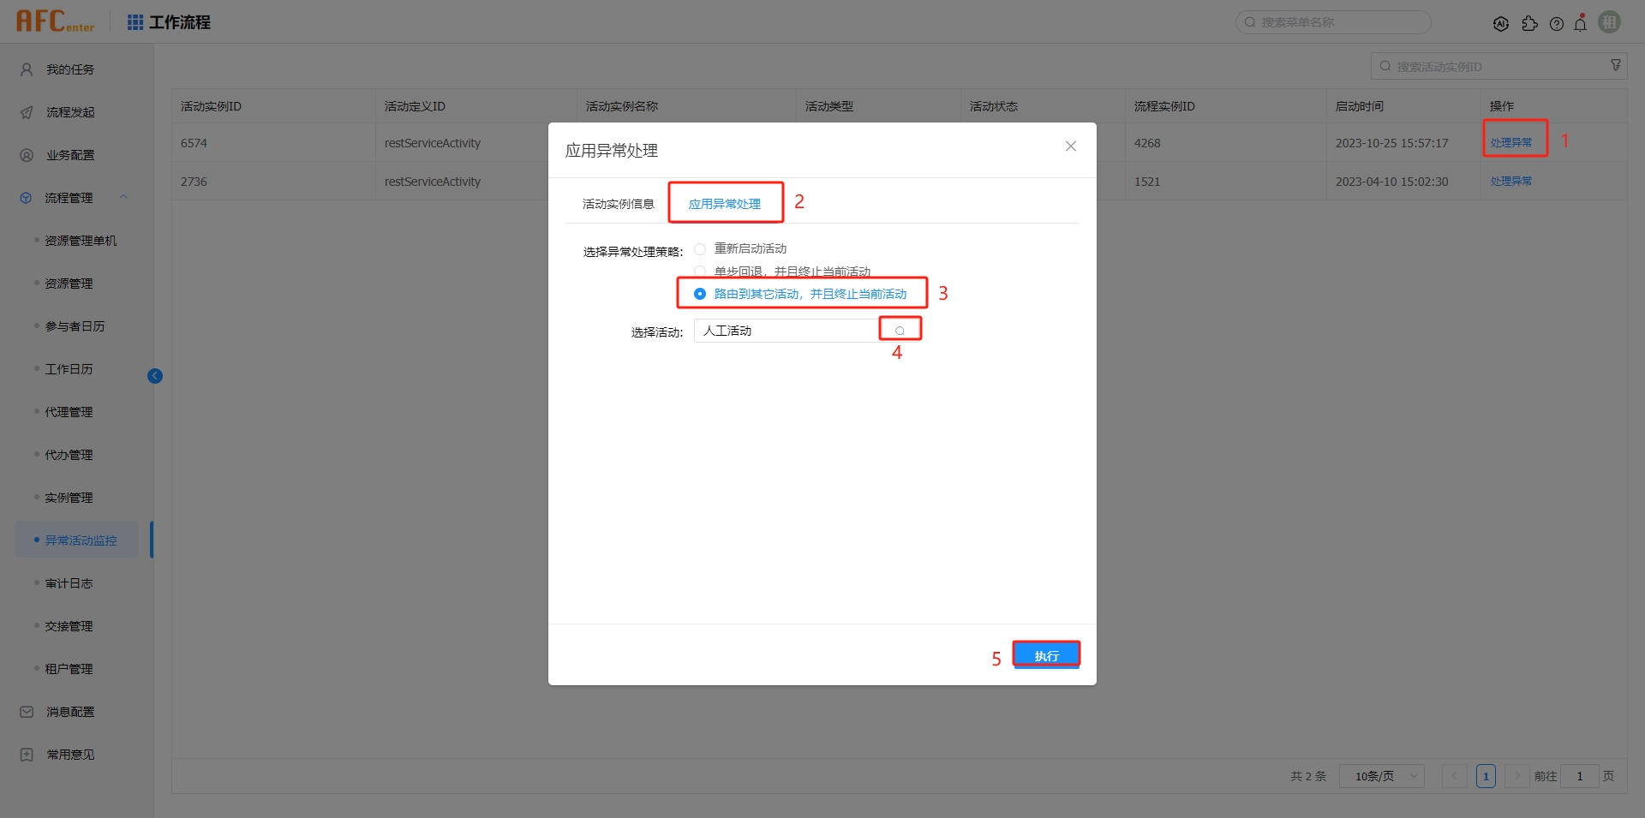Open the 工作流程 app grid switcher

click(135, 22)
